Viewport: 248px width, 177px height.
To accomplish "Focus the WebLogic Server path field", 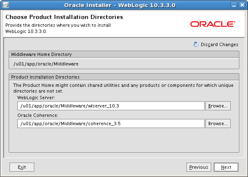I will tap(111, 106).
